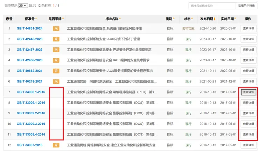Open standard GB/T 40218-2021 link
This screenshot has width=259, height=153.
point(29,82)
